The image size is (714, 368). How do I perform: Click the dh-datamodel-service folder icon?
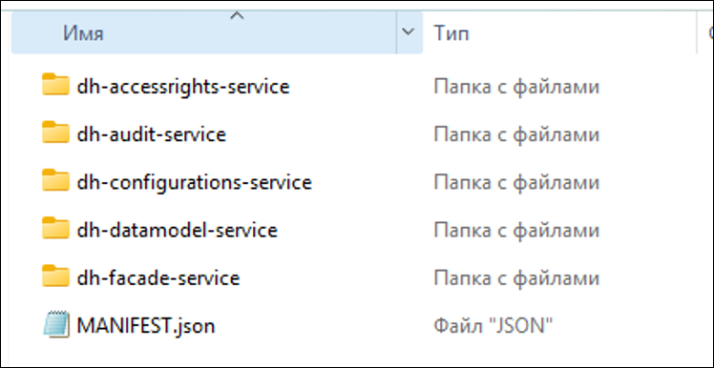pos(55,229)
